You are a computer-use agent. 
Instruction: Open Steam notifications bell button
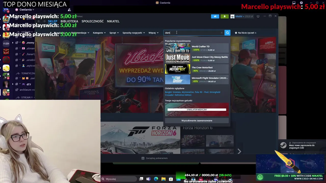(x=224, y=16)
